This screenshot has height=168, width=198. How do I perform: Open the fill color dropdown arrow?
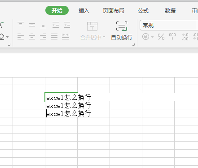click(7, 37)
